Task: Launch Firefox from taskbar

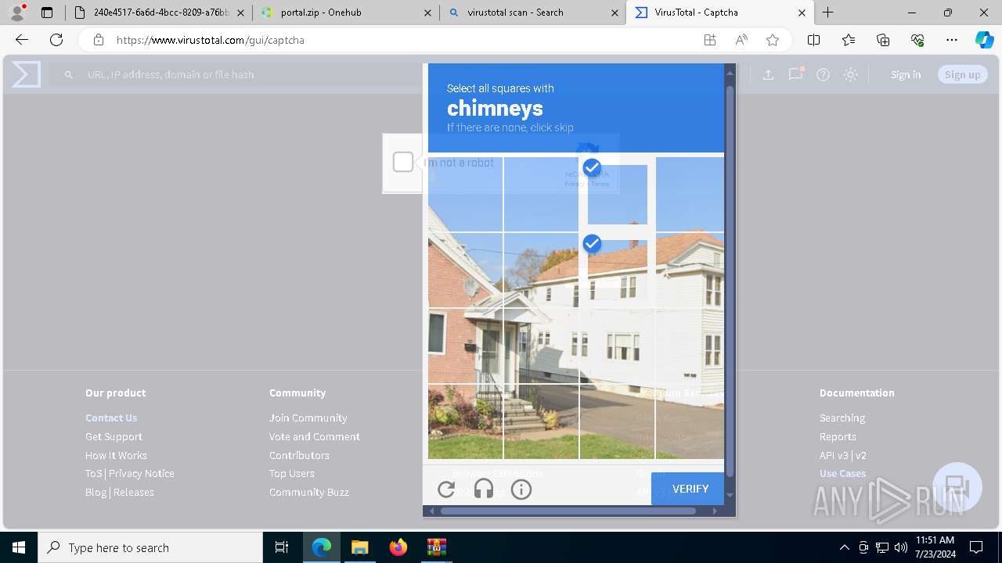Action: (x=398, y=547)
